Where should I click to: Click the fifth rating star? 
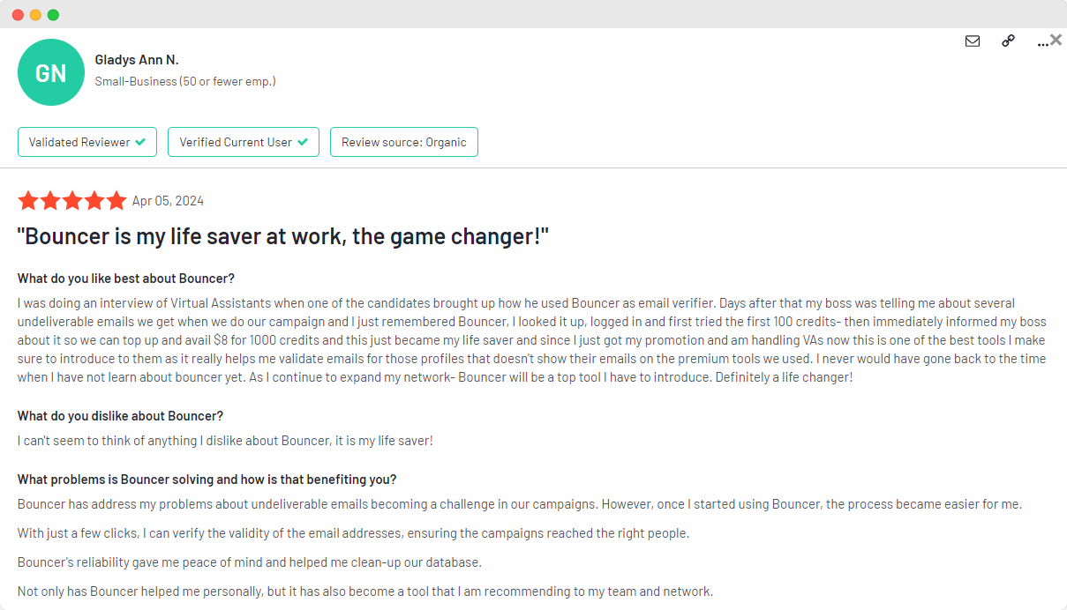(x=116, y=201)
